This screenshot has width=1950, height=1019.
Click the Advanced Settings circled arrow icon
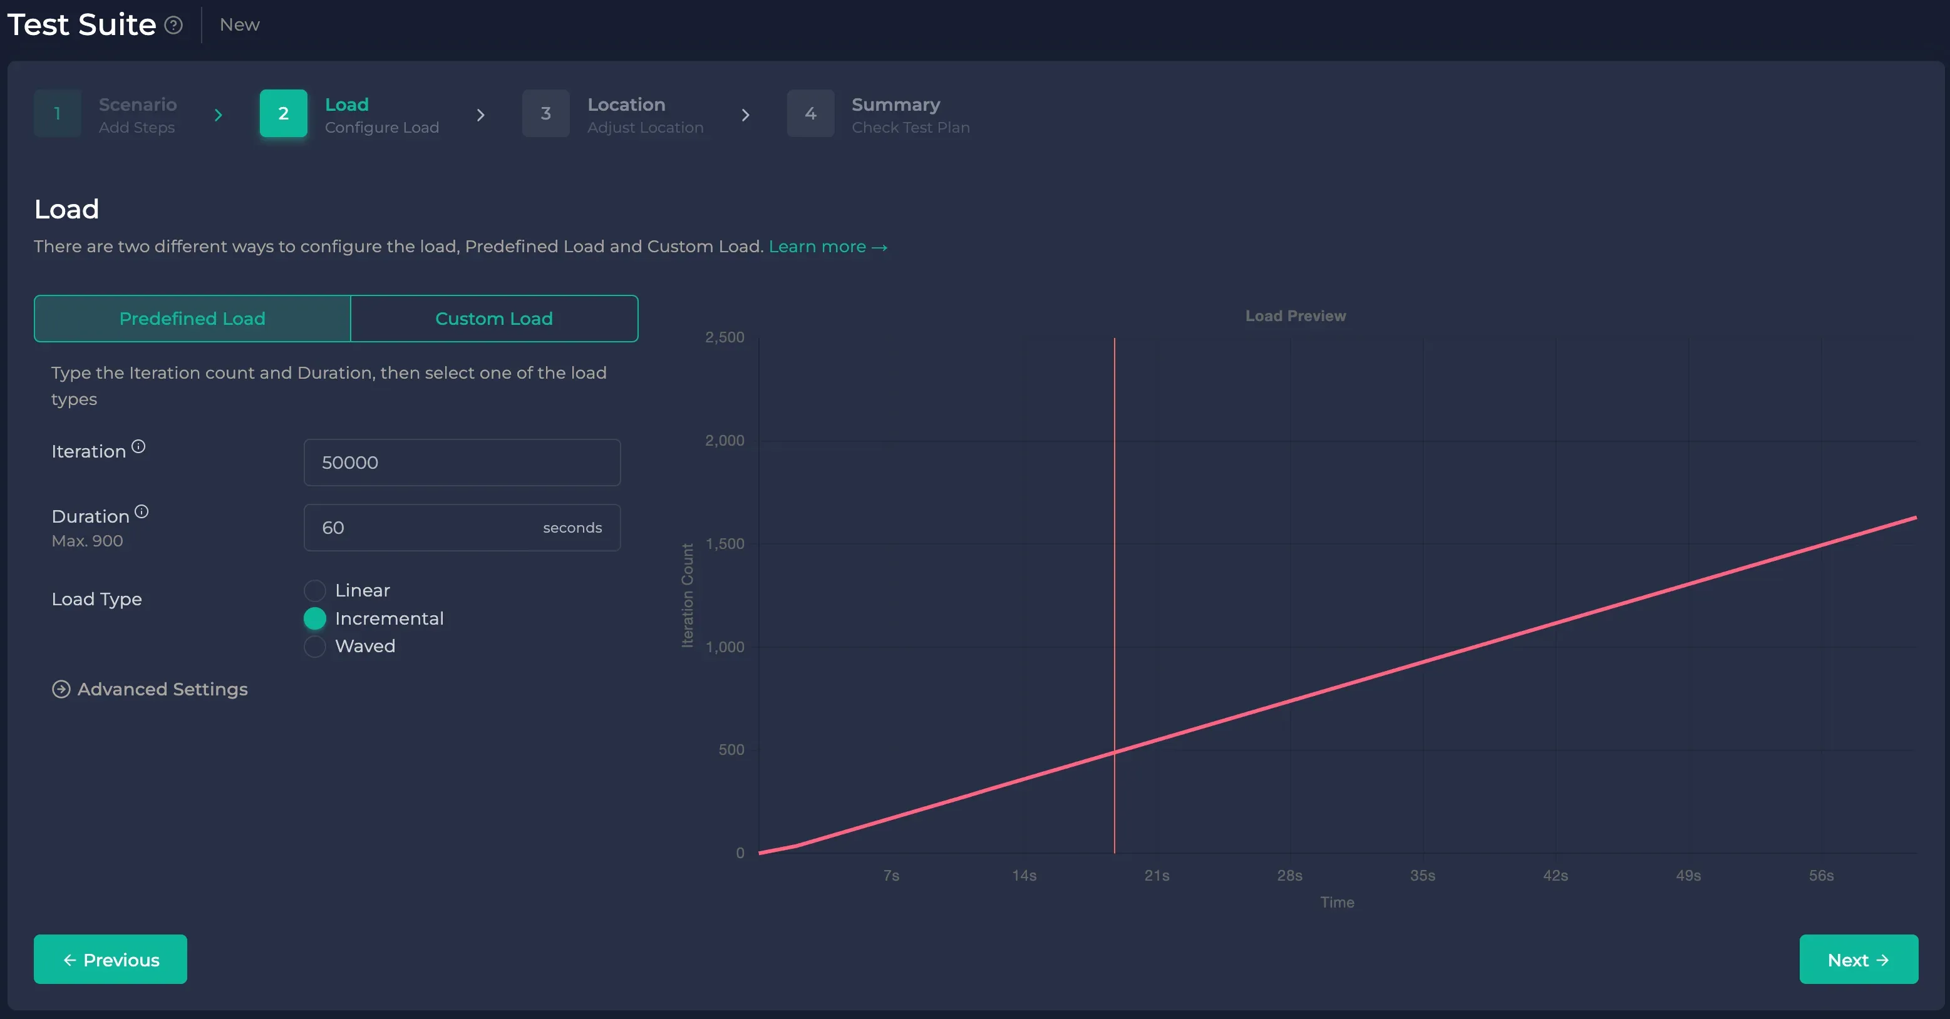[61, 689]
